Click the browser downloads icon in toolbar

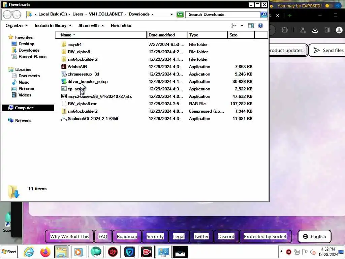click(x=315, y=30)
